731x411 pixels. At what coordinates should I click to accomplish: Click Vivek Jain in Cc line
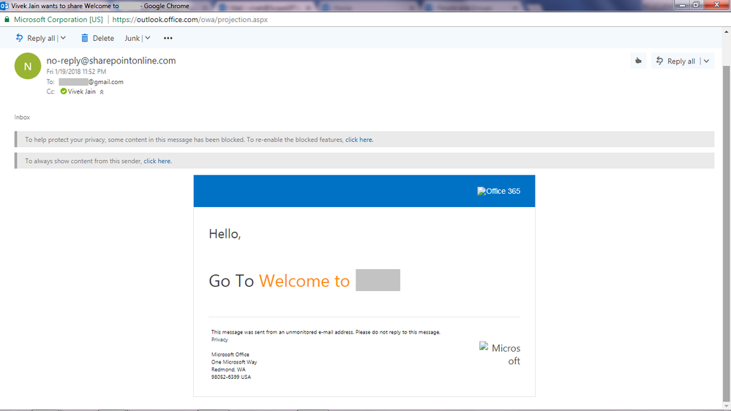[81, 91]
